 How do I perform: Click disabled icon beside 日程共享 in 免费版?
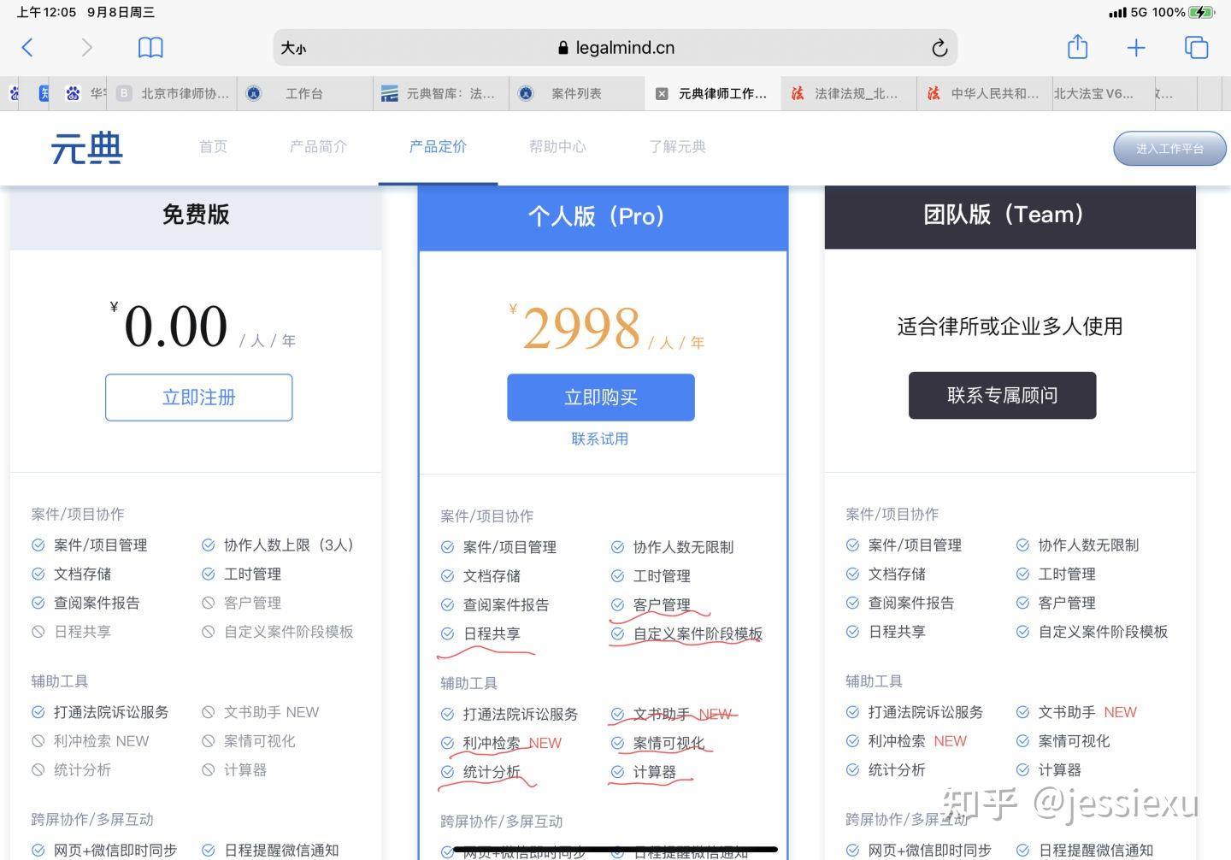[x=38, y=632]
